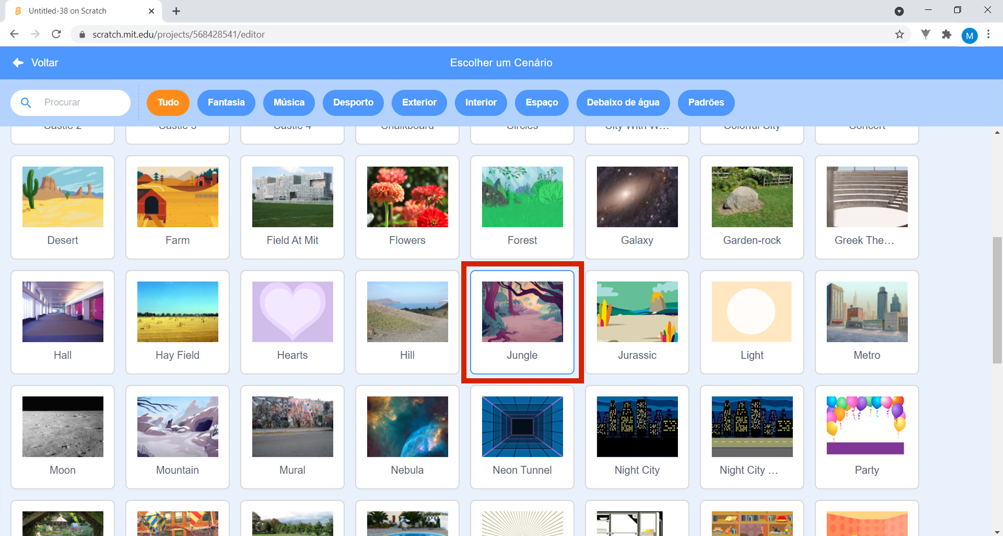The image size is (1003, 536).
Task: Choose the Nebula backdrop
Action: [x=407, y=437]
